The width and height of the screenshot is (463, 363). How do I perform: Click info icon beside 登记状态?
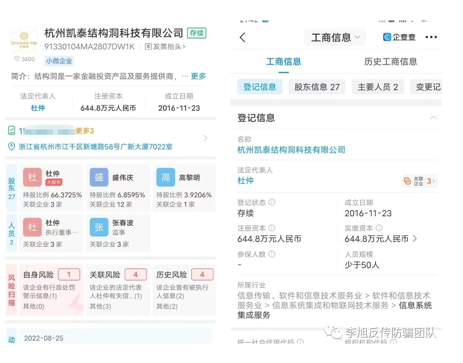click(x=272, y=202)
